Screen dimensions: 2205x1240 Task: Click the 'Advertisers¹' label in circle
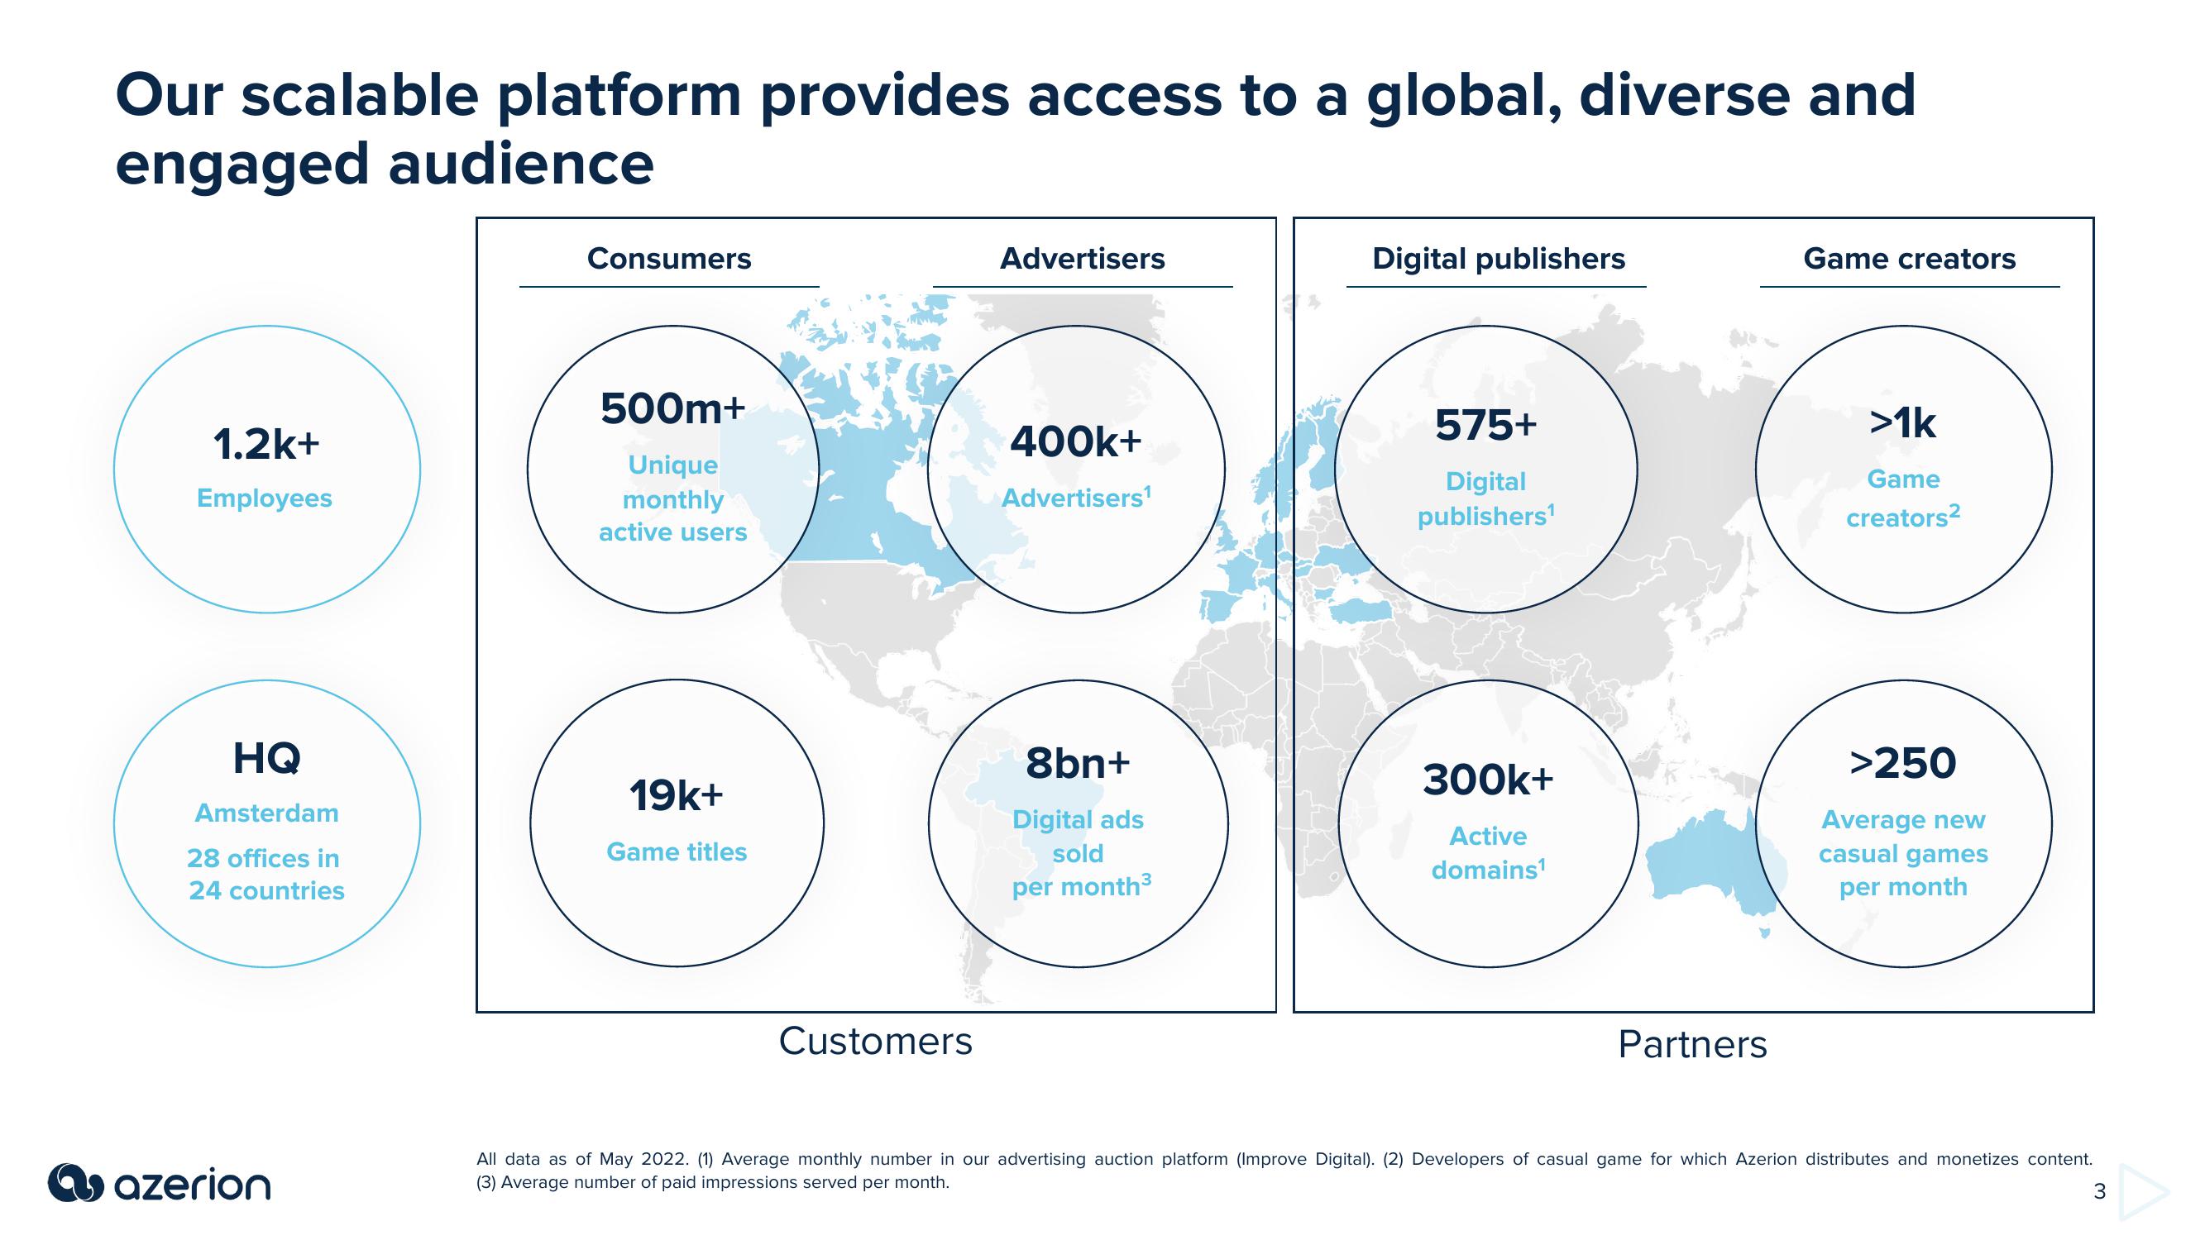click(x=1076, y=498)
